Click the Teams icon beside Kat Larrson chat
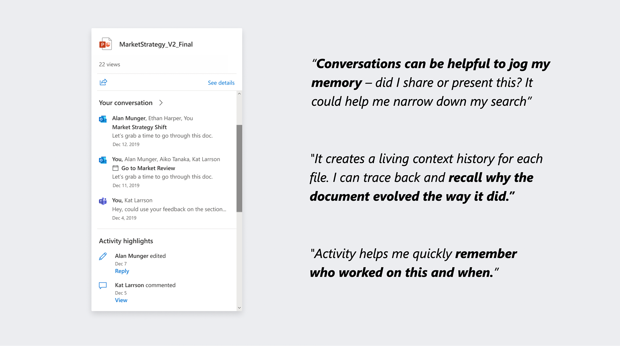This screenshot has width=620, height=346. (103, 201)
